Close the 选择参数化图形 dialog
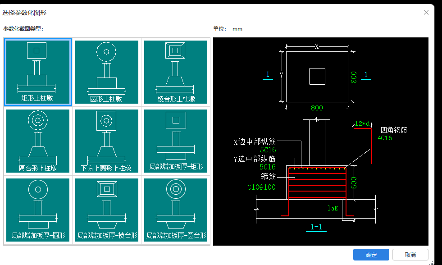The image size is (442, 265). point(426,13)
